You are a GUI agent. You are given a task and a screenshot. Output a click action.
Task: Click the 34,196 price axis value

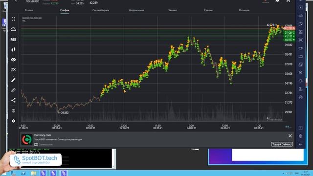click(x=289, y=83)
